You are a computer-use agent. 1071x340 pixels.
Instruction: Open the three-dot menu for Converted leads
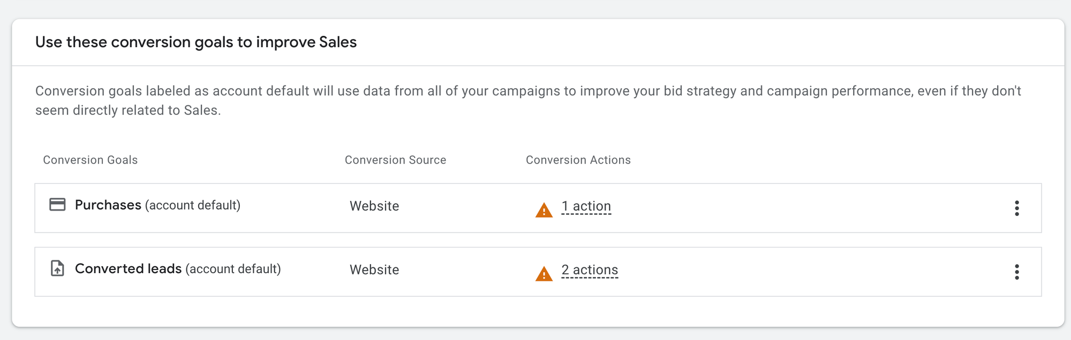click(1016, 272)
